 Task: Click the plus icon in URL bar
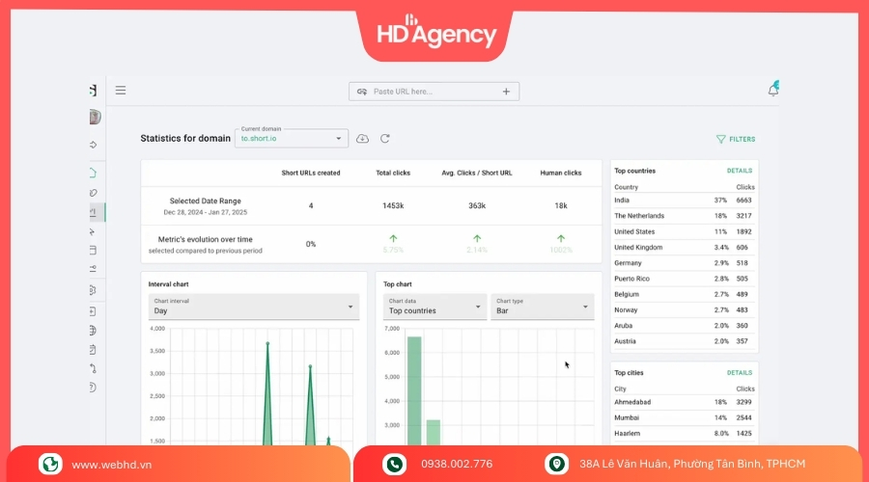pyautogui.click(x=505, y=92)
